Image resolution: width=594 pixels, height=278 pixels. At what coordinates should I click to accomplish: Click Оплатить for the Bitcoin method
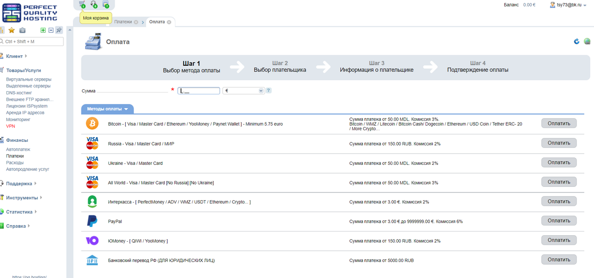[559, 123]
